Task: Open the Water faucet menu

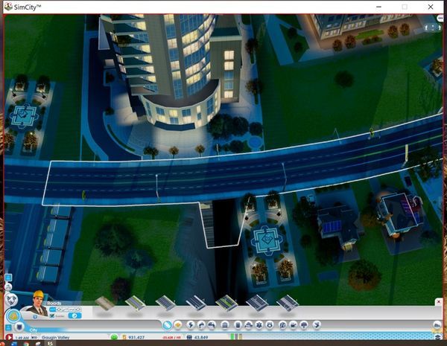Action: coord(201,325)
